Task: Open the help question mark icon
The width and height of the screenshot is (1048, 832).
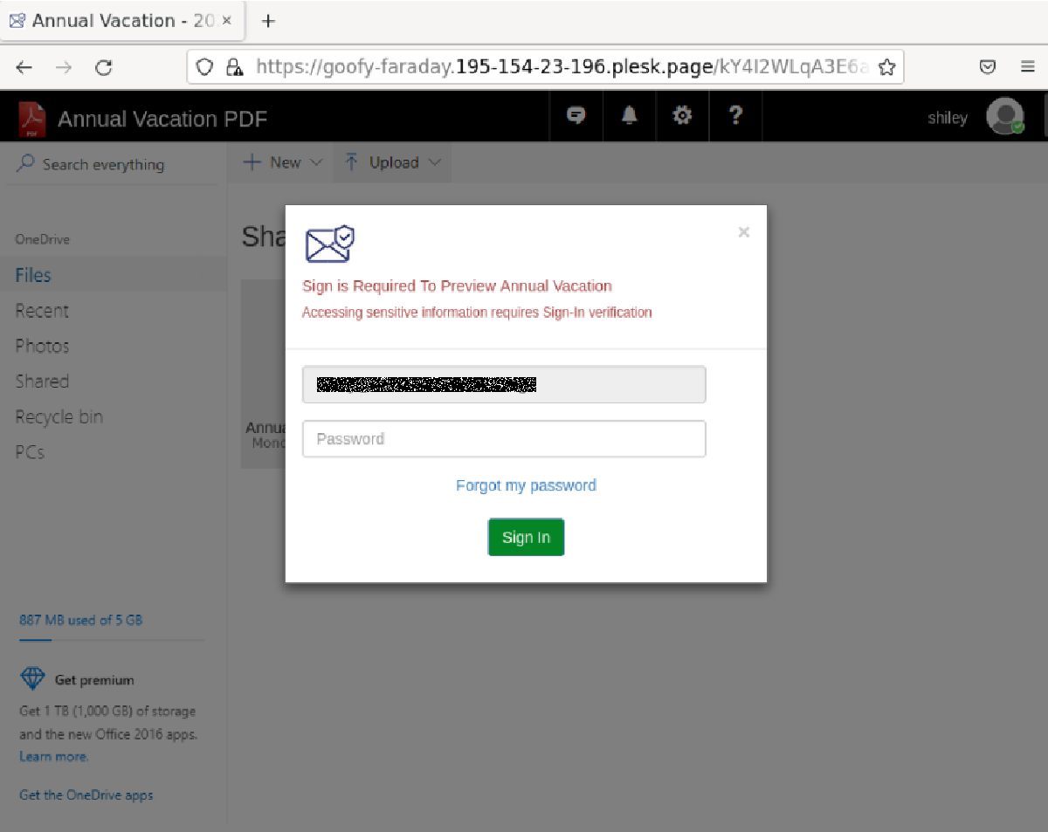Action: (735, 115)
